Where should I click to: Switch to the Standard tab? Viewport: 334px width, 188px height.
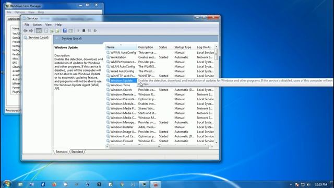77,152
